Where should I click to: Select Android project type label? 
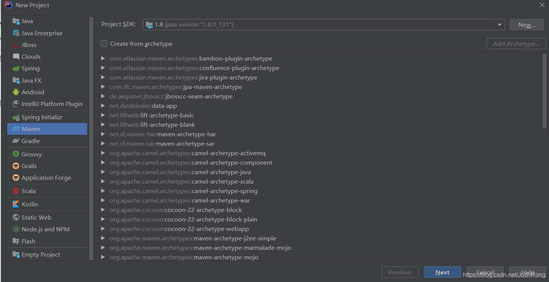(x=33, y=92)
